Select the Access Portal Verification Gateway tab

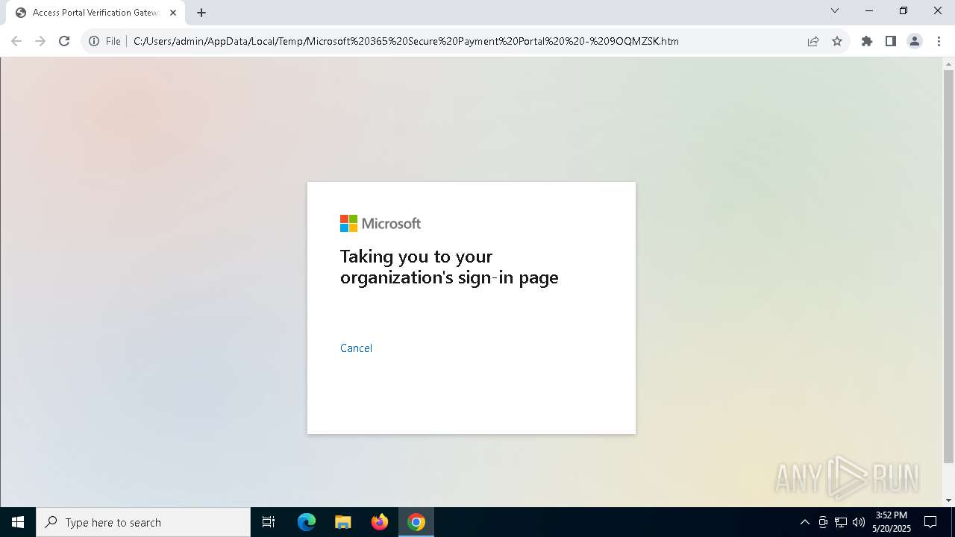(95, 13)
